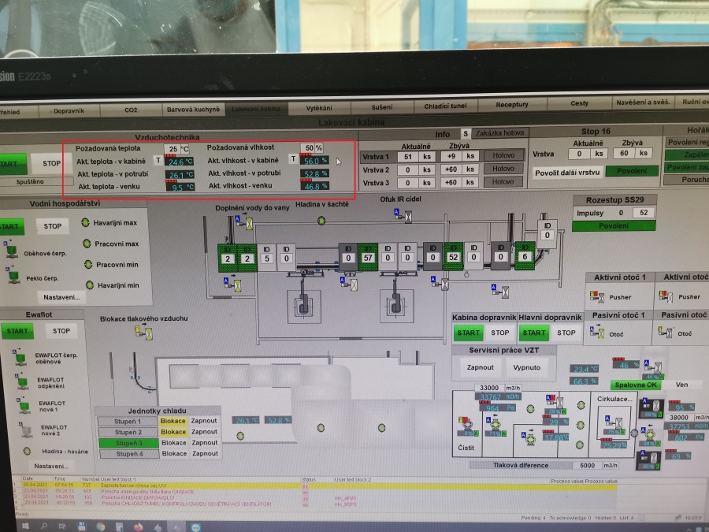Open Nastavení in Vodní hospodářství panel
The image size is (709, 532).
[x=61, y=297]
